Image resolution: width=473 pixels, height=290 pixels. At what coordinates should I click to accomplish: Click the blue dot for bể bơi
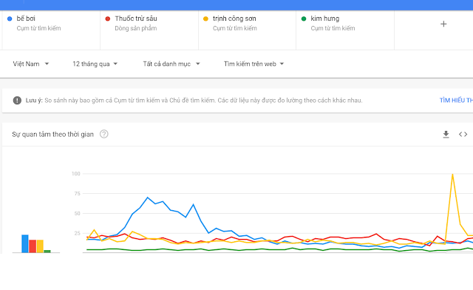(10, 18)
